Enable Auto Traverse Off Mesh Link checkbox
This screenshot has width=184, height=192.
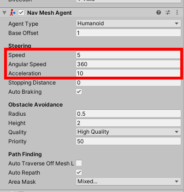pyautogui.click(x=79, y=163)
